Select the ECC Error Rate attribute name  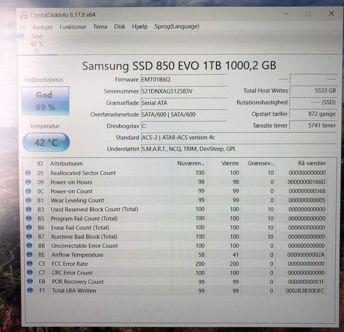click(x=70, y=264)
